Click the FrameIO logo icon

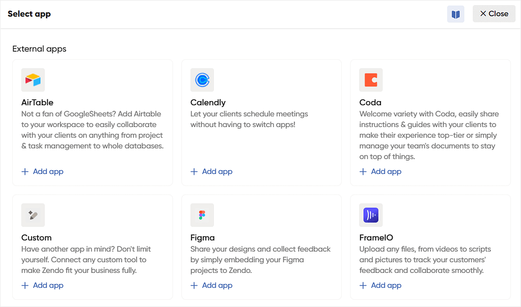pos(371,215)
